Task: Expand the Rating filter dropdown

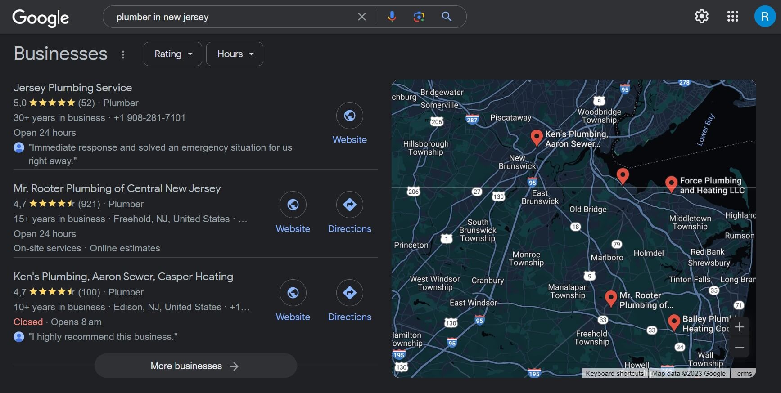Action: 173,54
